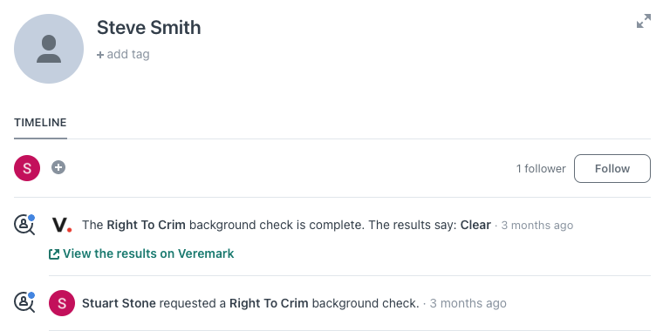This screenshot has height=331, width=663.
Task: Click the 3 months ago timestamp on the completed check
Action: [537, 226]
